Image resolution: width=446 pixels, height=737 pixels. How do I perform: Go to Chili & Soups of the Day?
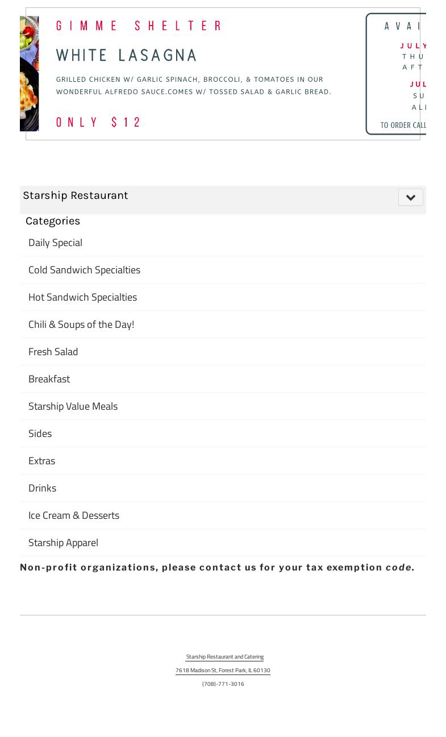(81, 324)
